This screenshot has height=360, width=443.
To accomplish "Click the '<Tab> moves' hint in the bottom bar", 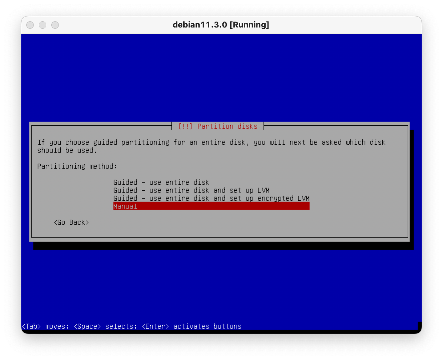I will click(x=45, y=326).
